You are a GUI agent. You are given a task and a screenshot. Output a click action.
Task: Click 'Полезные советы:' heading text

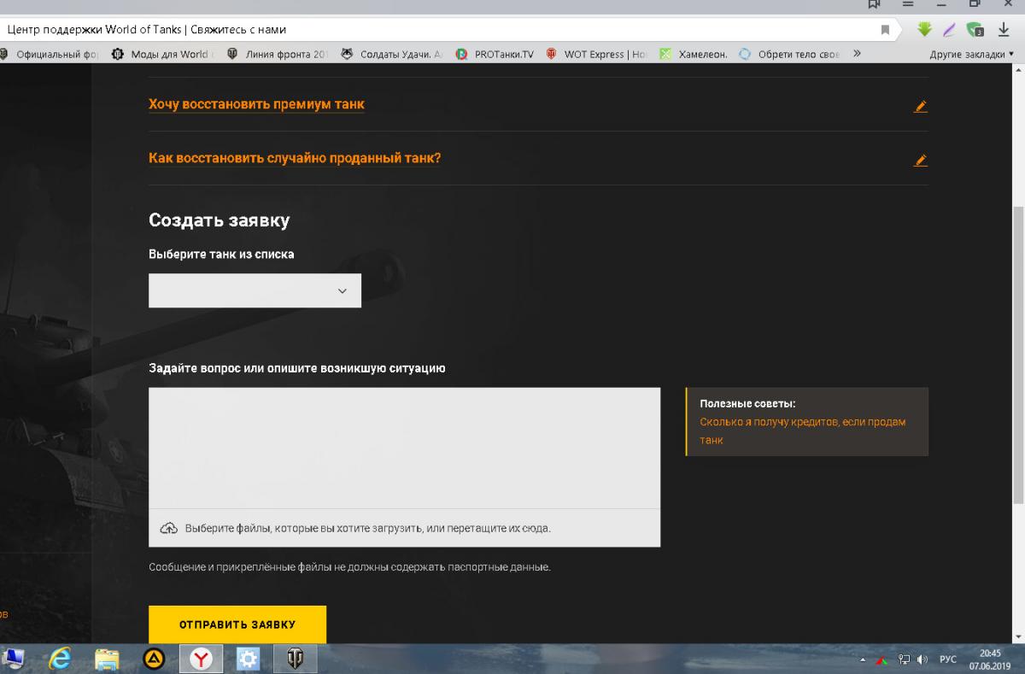(x=747, y=404)
